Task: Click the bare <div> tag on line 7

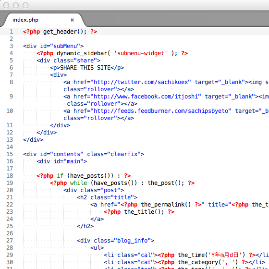Action: (58, 75)
